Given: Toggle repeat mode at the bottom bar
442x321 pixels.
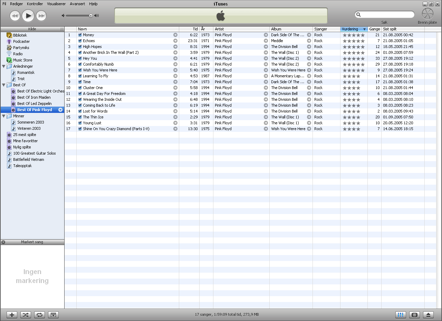Looking at the screenshot, I should 39,315.
